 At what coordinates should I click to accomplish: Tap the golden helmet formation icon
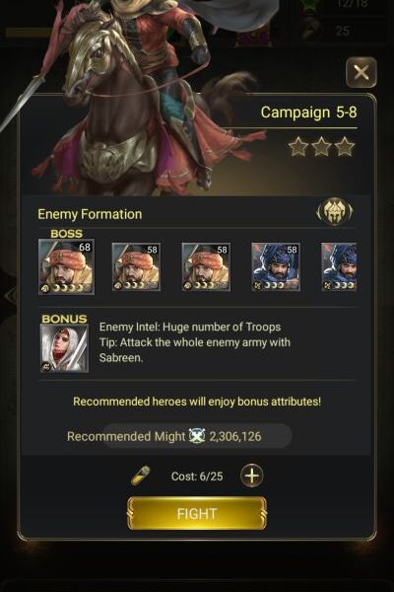335,211
